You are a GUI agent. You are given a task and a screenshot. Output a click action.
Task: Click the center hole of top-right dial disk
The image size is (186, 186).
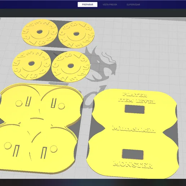[76, 34]
